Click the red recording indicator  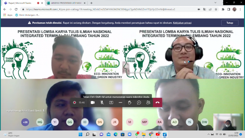[x=75, y=103]
